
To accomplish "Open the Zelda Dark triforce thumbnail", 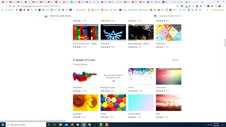I will (113, 32).
